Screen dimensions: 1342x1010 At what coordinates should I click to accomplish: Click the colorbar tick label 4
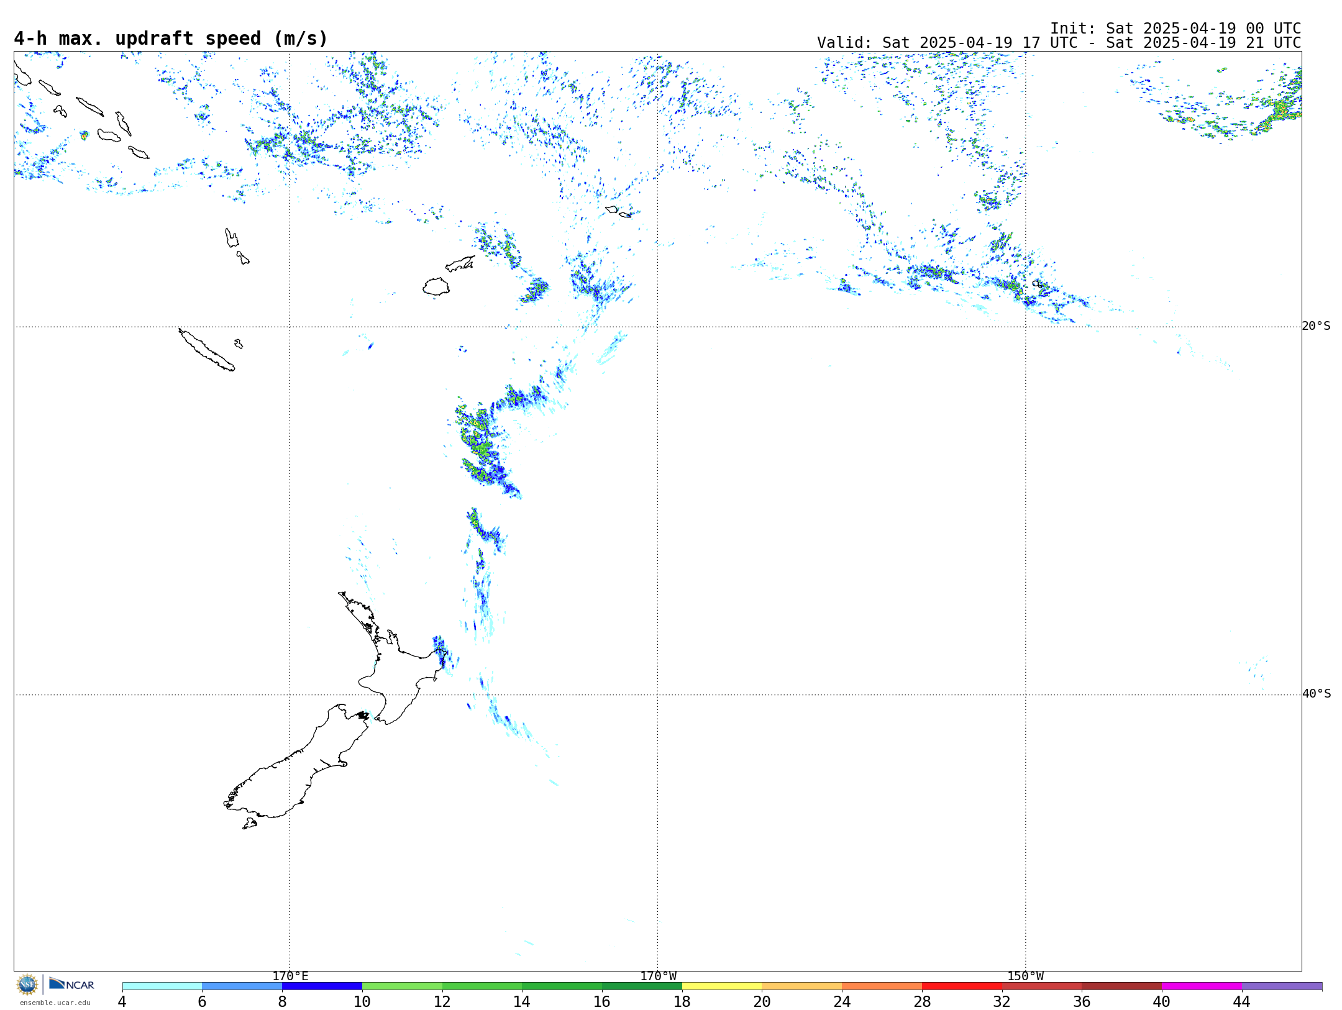click(x=122, y=1001)
